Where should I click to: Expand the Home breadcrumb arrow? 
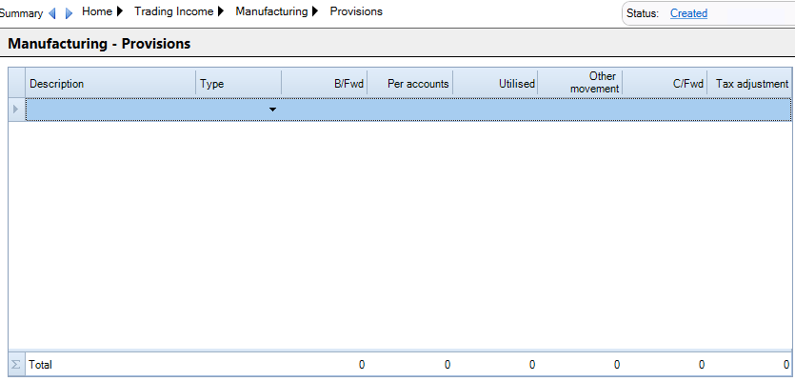click(x=120, y=11)
